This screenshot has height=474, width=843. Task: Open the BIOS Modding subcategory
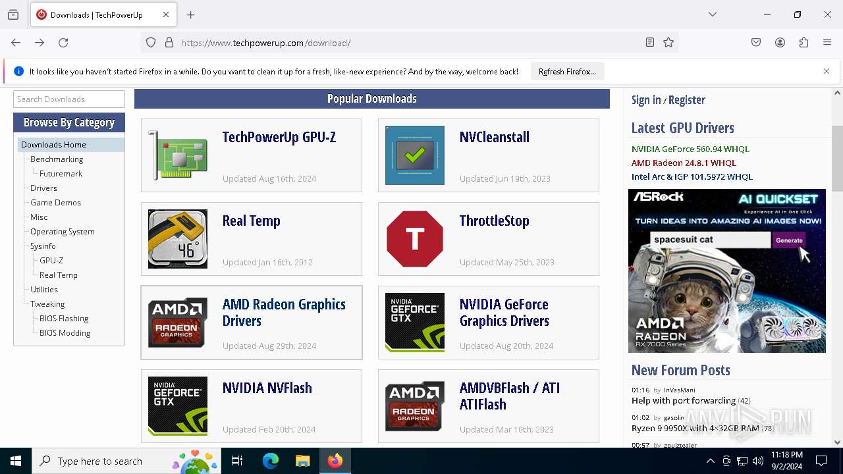(x=65, y=333)
